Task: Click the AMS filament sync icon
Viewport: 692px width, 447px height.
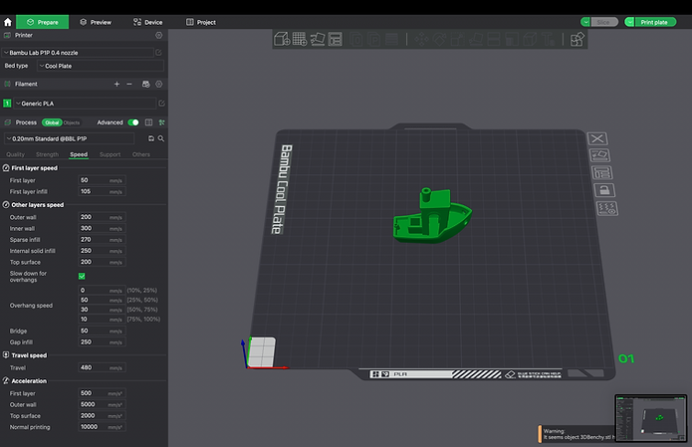Action: coord(146,84)
